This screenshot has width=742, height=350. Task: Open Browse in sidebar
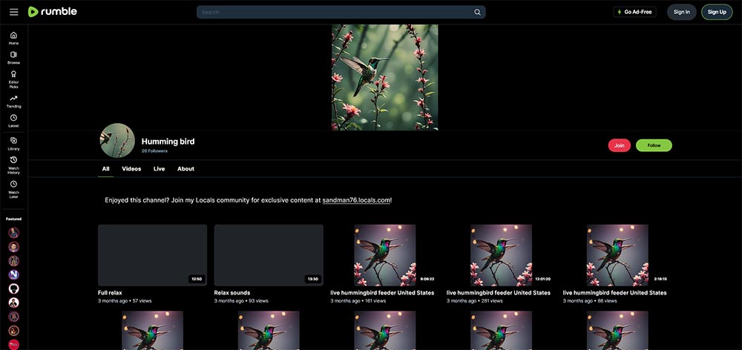pyautogui.click(x=13, y=58)
